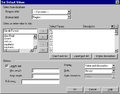Remove all values with double left arrow

point(43,50)
